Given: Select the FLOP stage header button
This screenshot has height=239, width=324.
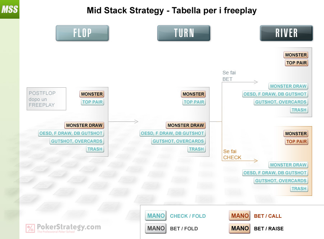Looking at the screenshot, I should coord(82,33).
